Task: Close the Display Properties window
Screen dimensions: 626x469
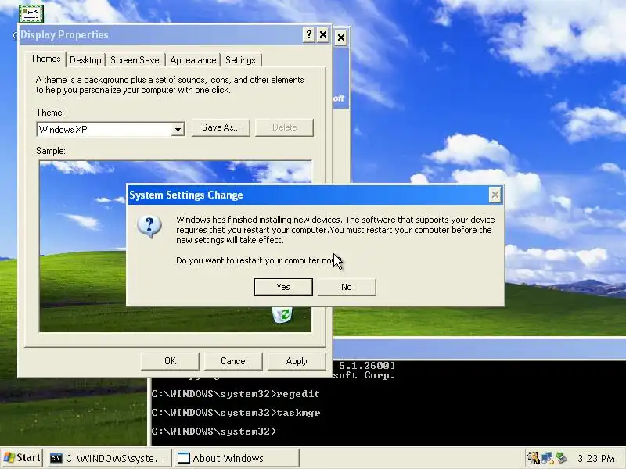Action: tap(323, 35)
